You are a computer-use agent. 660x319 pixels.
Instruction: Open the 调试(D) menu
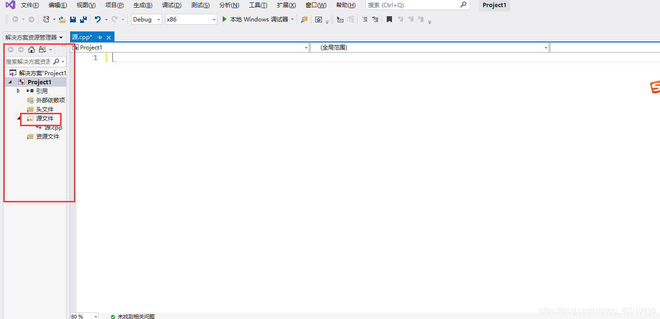click(172, 5)
